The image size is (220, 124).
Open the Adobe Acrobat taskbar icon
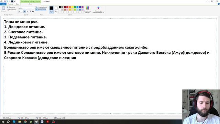coord(48,122)
